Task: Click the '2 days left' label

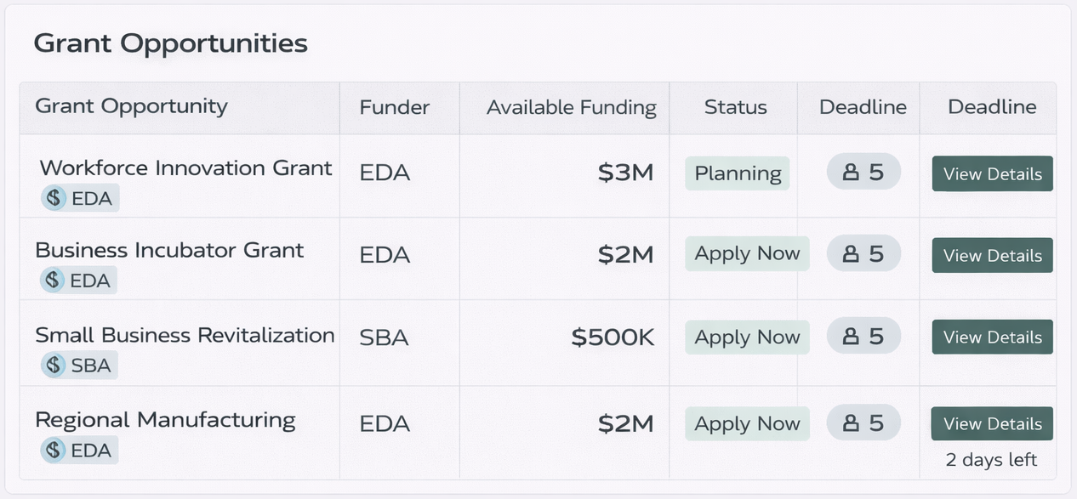Action: (x=991, y=460)
